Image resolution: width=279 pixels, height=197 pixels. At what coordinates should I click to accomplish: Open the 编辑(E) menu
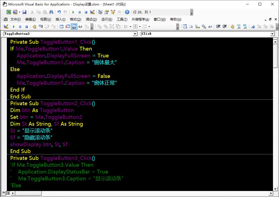click(30, 19)
